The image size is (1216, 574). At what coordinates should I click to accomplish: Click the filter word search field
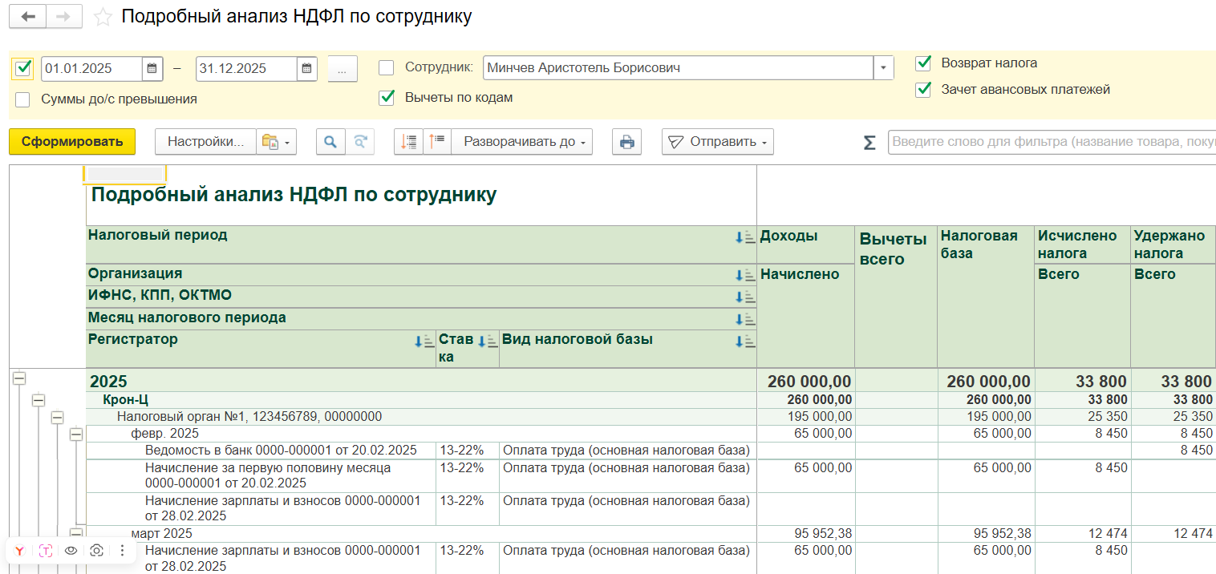coord(1051,142)
